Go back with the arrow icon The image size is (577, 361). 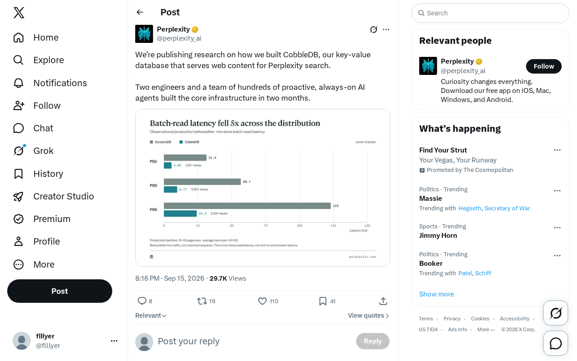tap(140, 12)
